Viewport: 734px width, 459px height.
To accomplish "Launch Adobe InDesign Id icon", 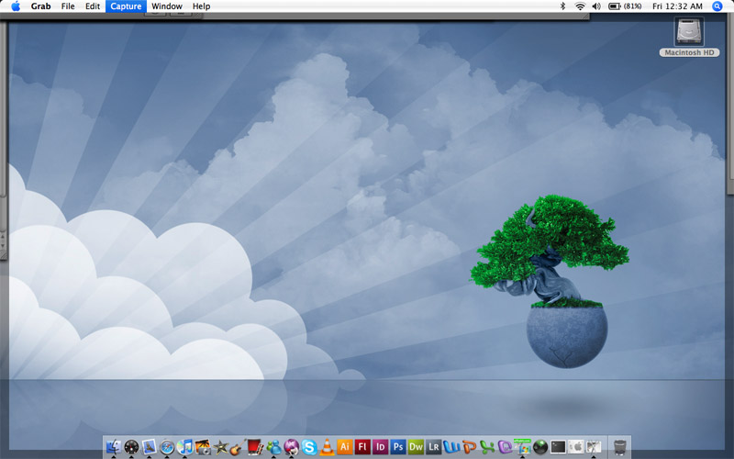I will pos(380,447).
